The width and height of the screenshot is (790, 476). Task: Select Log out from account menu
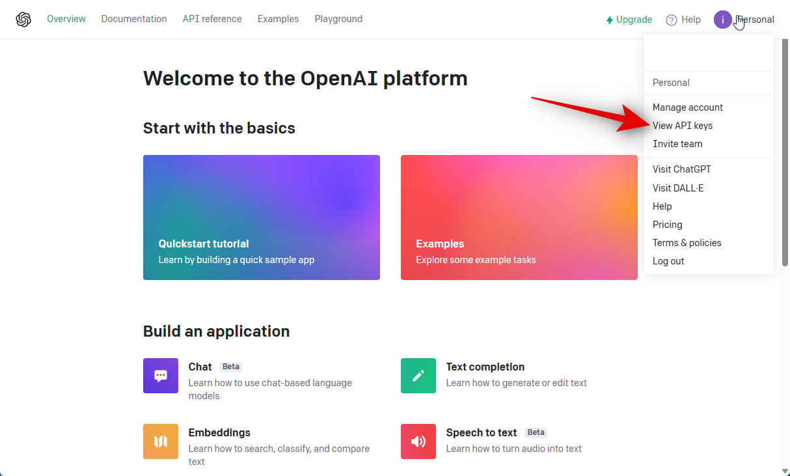(x=668, y=261)
